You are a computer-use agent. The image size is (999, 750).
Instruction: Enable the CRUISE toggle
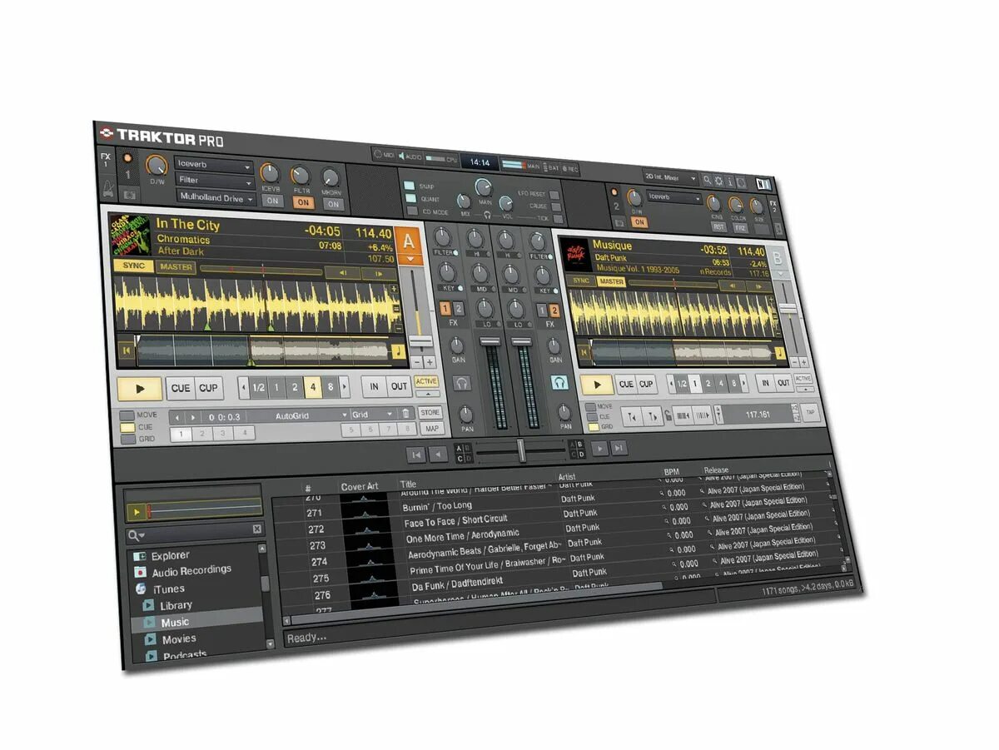554,206
